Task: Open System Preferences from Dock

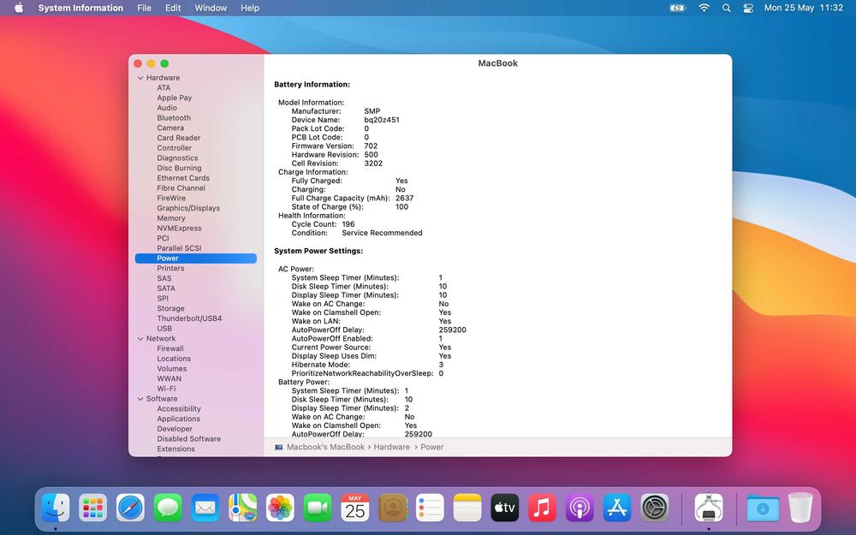Action: (654, 508)
